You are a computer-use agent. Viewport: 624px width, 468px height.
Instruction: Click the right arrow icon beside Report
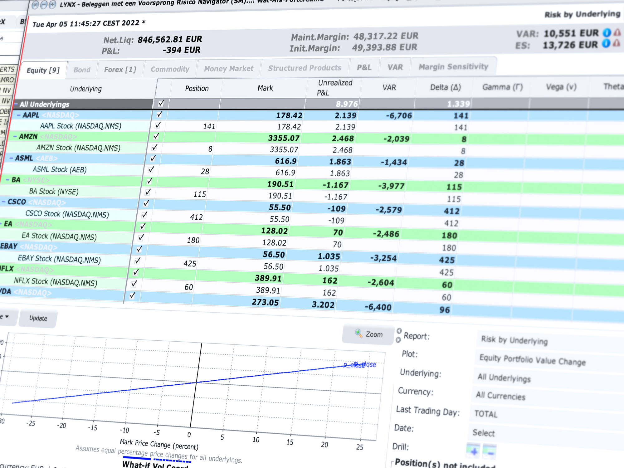pos(398,340)
